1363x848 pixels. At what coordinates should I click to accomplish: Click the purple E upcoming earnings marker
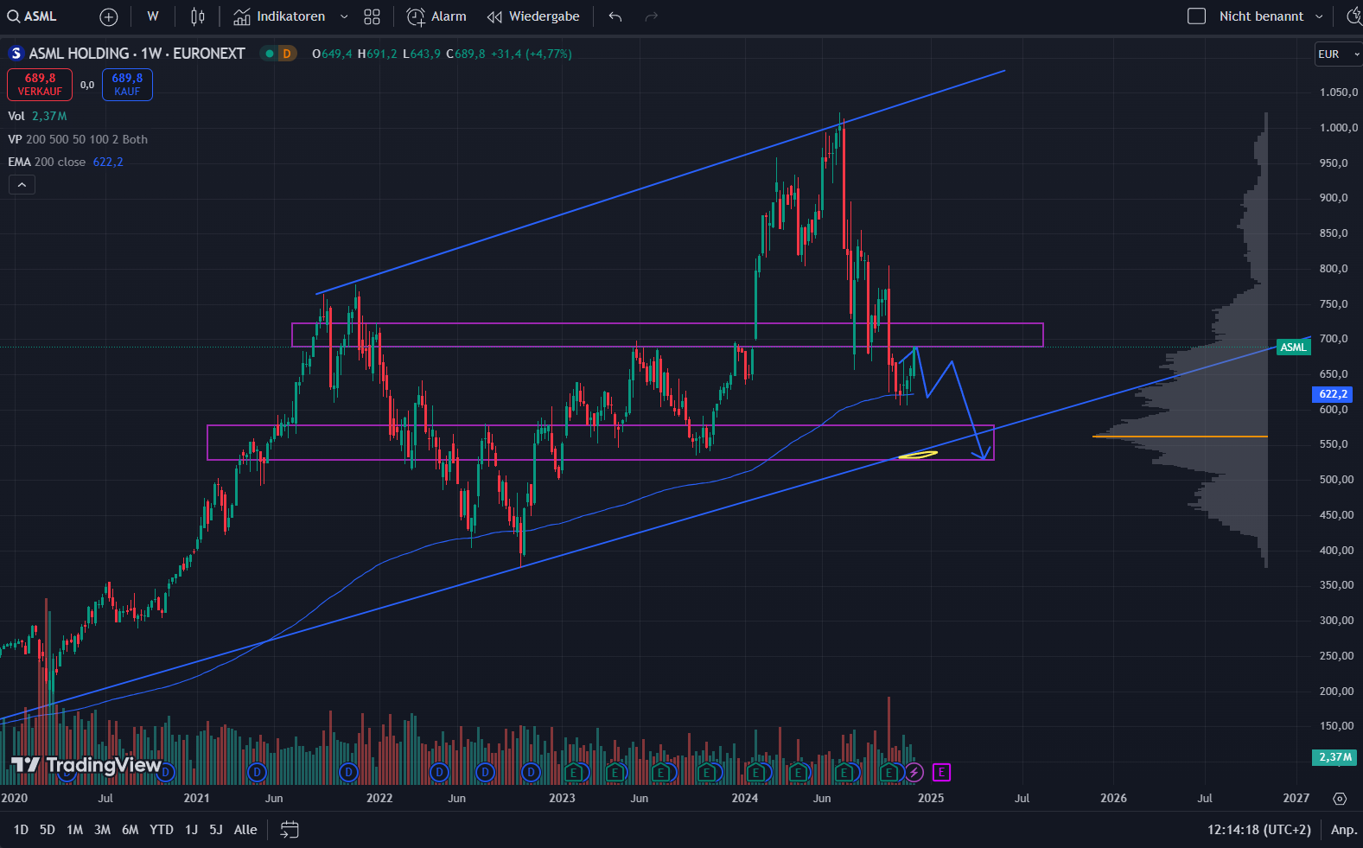(941, 772)
